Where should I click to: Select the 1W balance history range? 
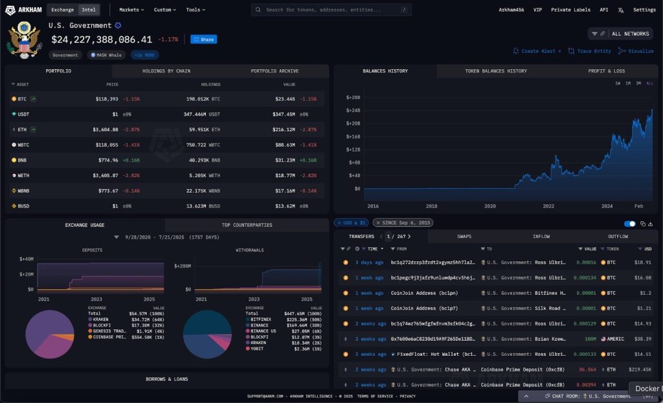[617, 83]
